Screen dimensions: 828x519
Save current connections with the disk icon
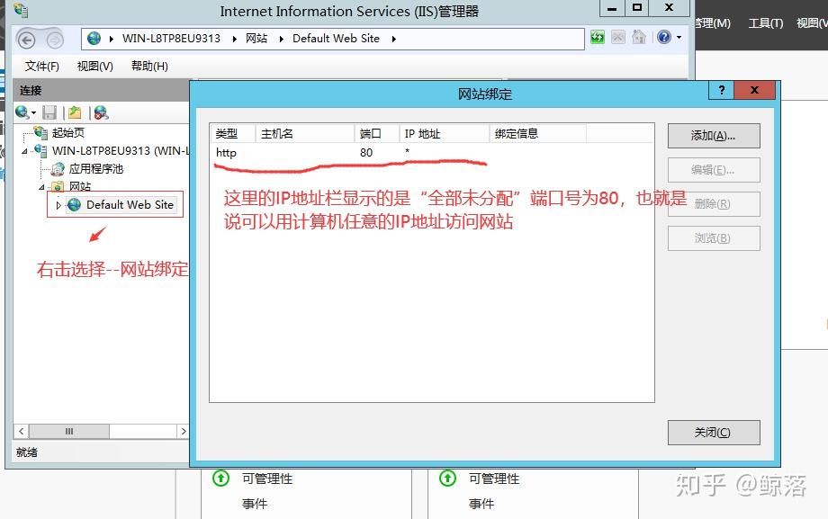[49, 112]
